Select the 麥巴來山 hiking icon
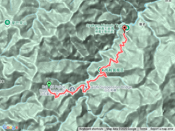This screenshot has height=131, width=175. click(7, 23)
